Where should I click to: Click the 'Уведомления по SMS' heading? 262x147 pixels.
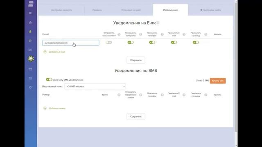tap(136, 71)
